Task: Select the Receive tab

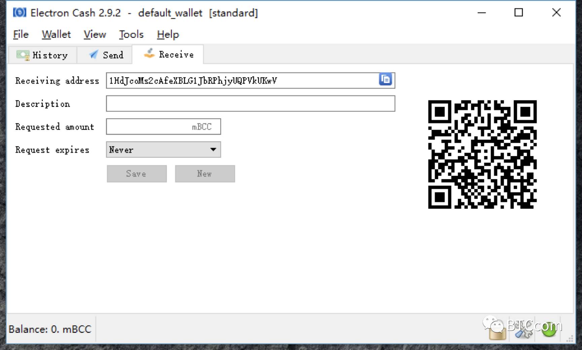Action: [168, 54]
